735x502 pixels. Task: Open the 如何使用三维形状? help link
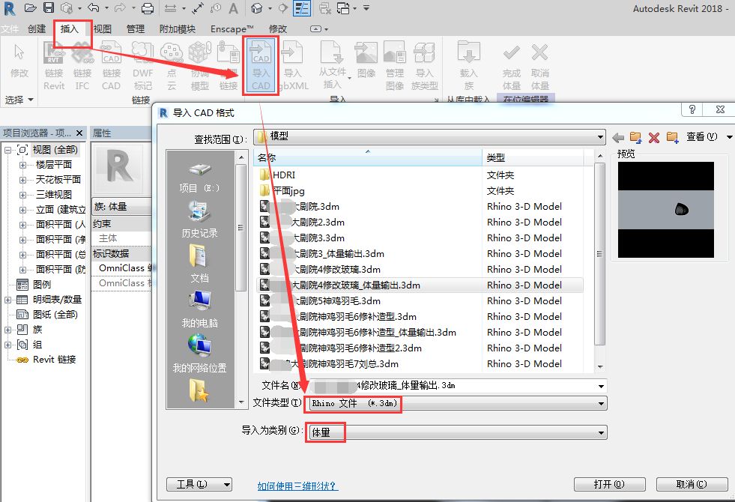coord(297,486)
